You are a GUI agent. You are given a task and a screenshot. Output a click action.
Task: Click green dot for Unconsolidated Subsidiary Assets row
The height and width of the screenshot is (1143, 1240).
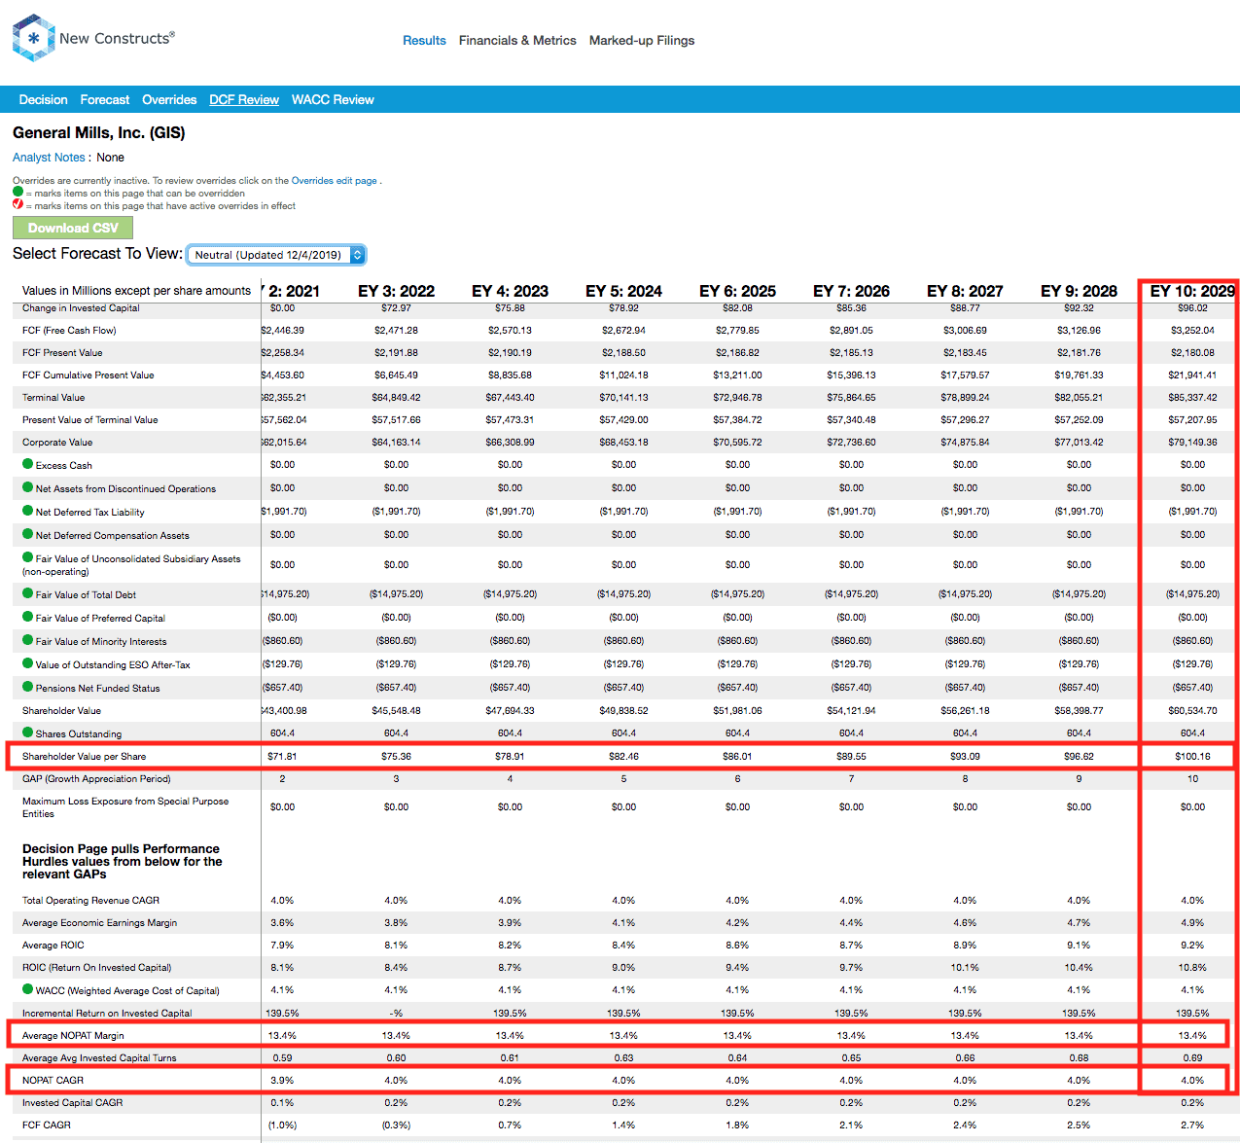point(28,557)
